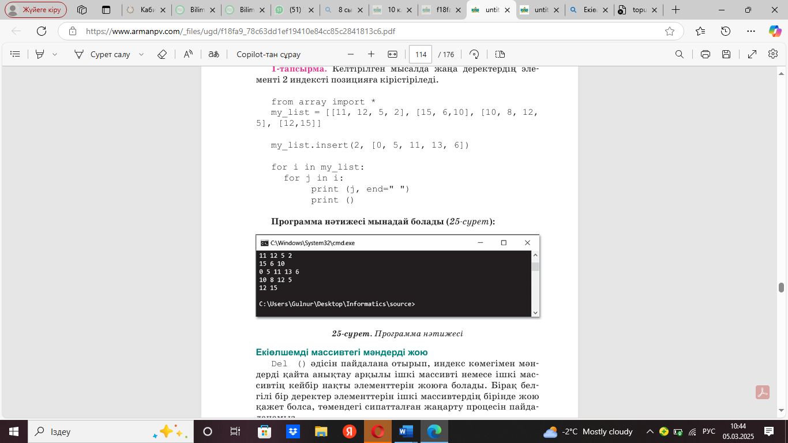788x443 pixels.
Task: Open the notification center
Action: click(x=769, y=431)
